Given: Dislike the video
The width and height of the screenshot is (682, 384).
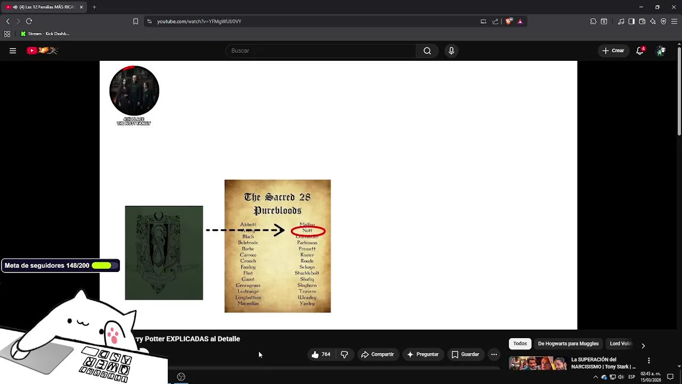Looking at the screenshot, I should tap(344, 354).
